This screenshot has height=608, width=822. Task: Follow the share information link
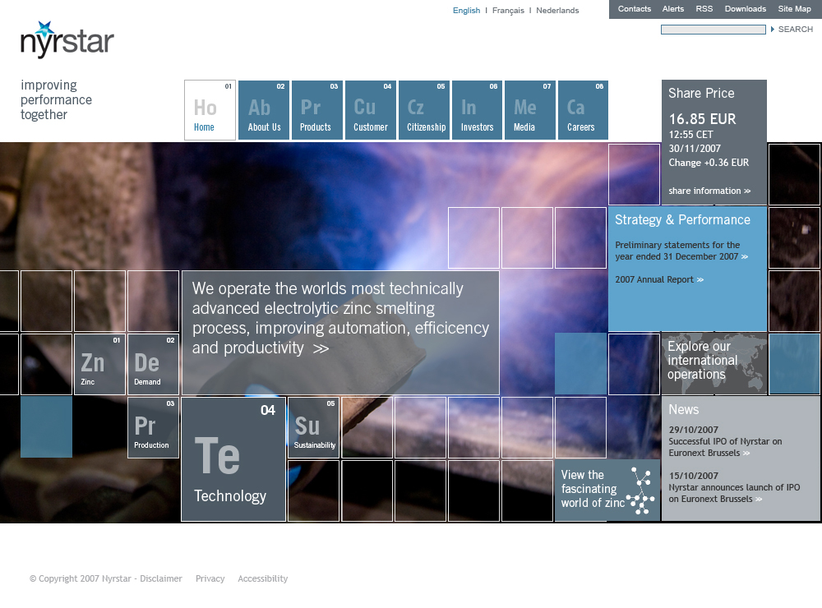pyautogui.click(x=709, y=191)
